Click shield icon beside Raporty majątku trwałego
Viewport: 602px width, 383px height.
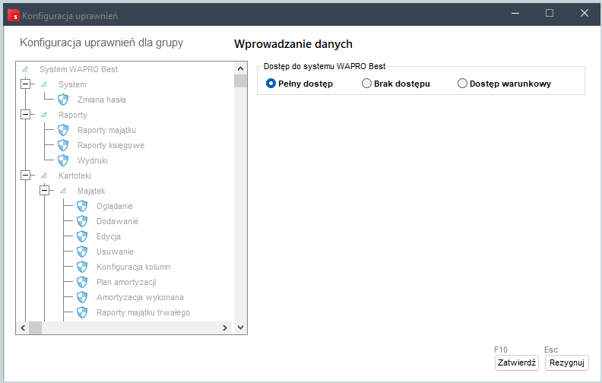[82, 312]
